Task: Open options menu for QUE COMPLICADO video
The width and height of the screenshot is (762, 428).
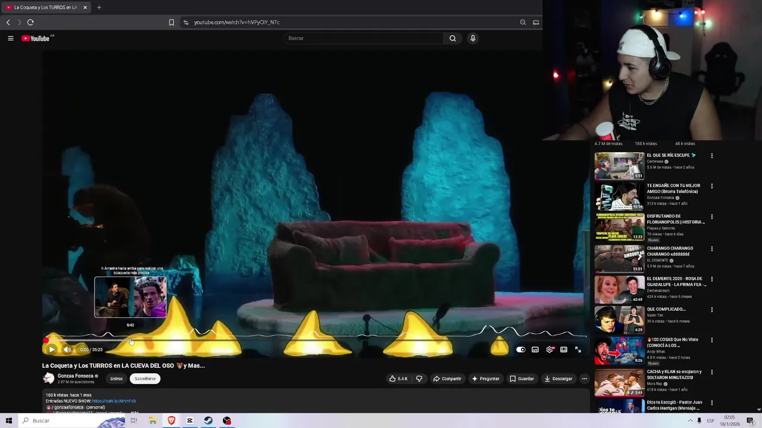Action: 711,310
